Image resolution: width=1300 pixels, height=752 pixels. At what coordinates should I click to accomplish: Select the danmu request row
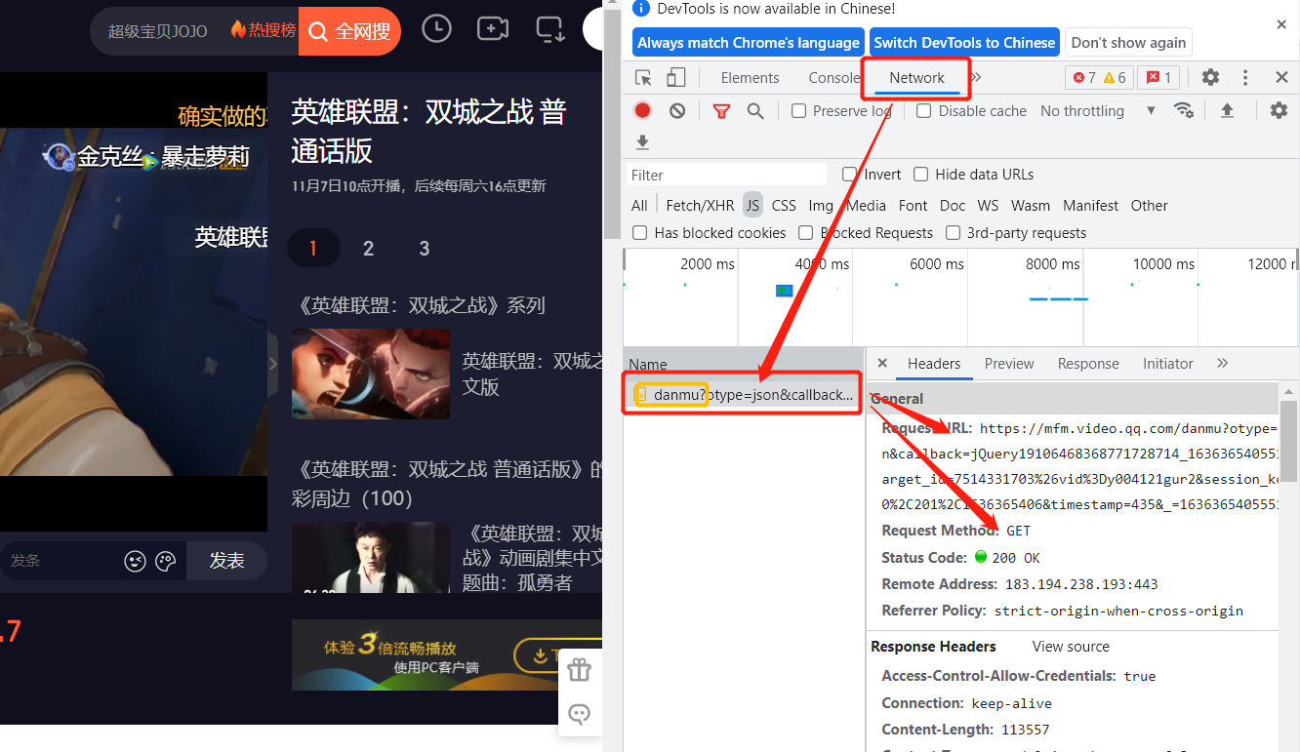[x=744, y=395]
